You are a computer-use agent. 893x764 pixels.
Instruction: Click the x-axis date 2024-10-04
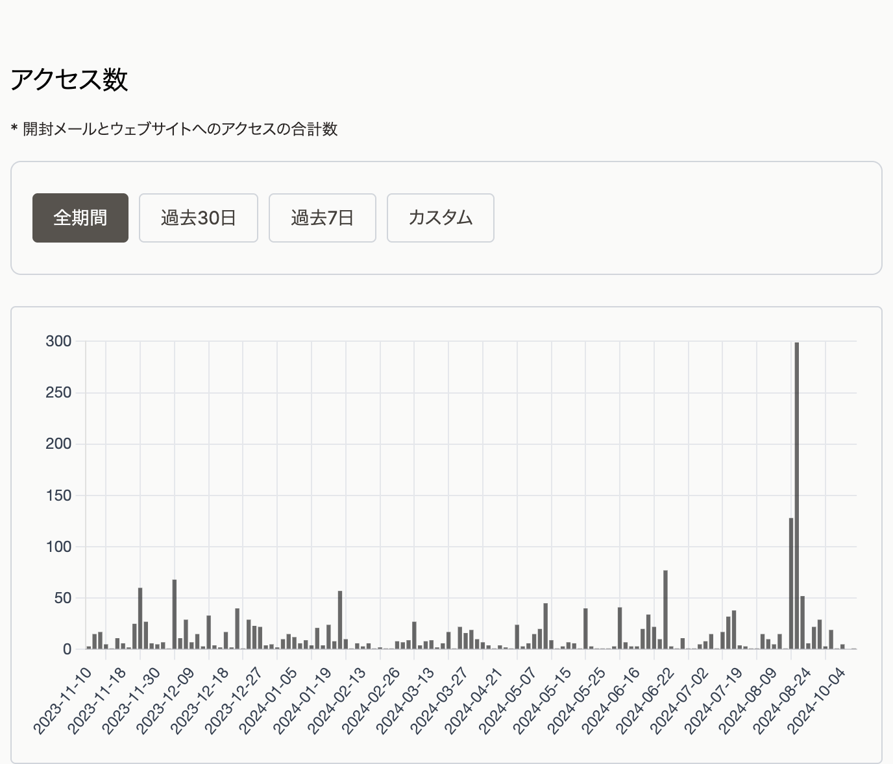click(x=817, y=700)
